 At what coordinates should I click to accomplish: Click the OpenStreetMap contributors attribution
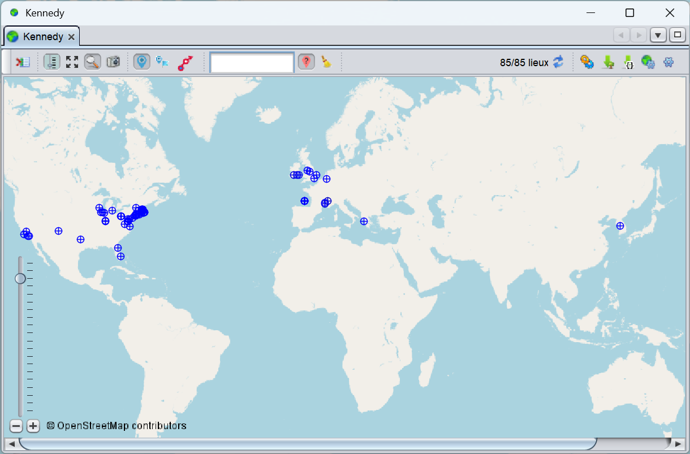117,426
